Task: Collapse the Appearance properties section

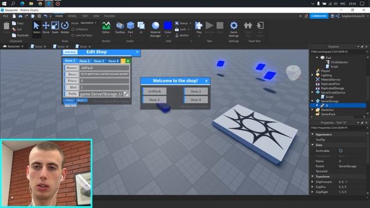Action: pyautogui.click(x=312, y=134)
